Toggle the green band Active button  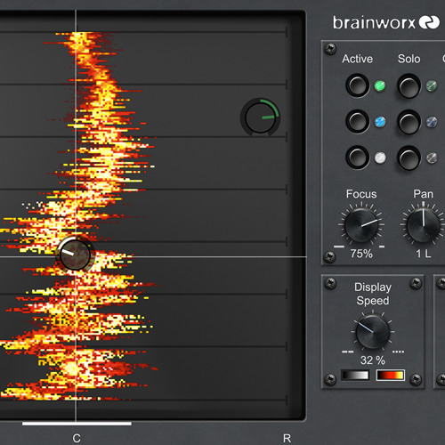tap(358, 85)
